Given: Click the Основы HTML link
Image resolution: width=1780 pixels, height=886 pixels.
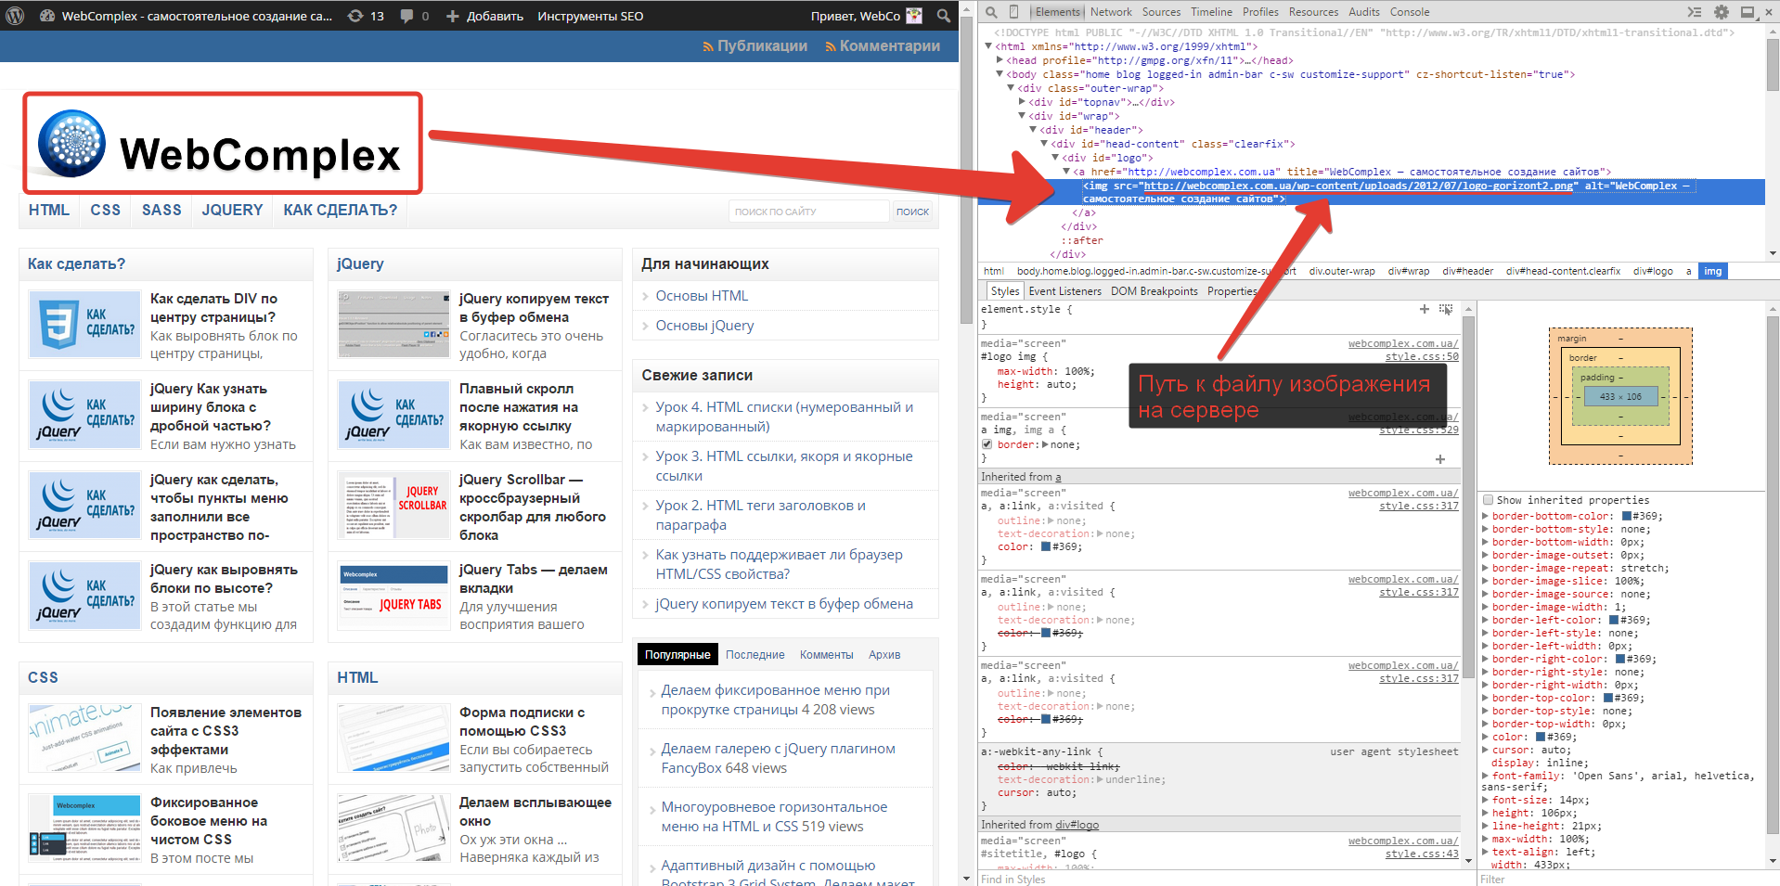Looking at the screenshot, I should [x=702, y=296].
